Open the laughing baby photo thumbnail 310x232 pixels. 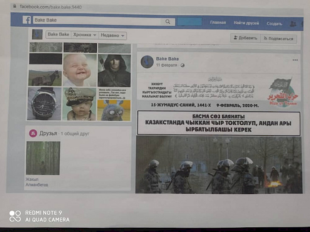[79, 70]
